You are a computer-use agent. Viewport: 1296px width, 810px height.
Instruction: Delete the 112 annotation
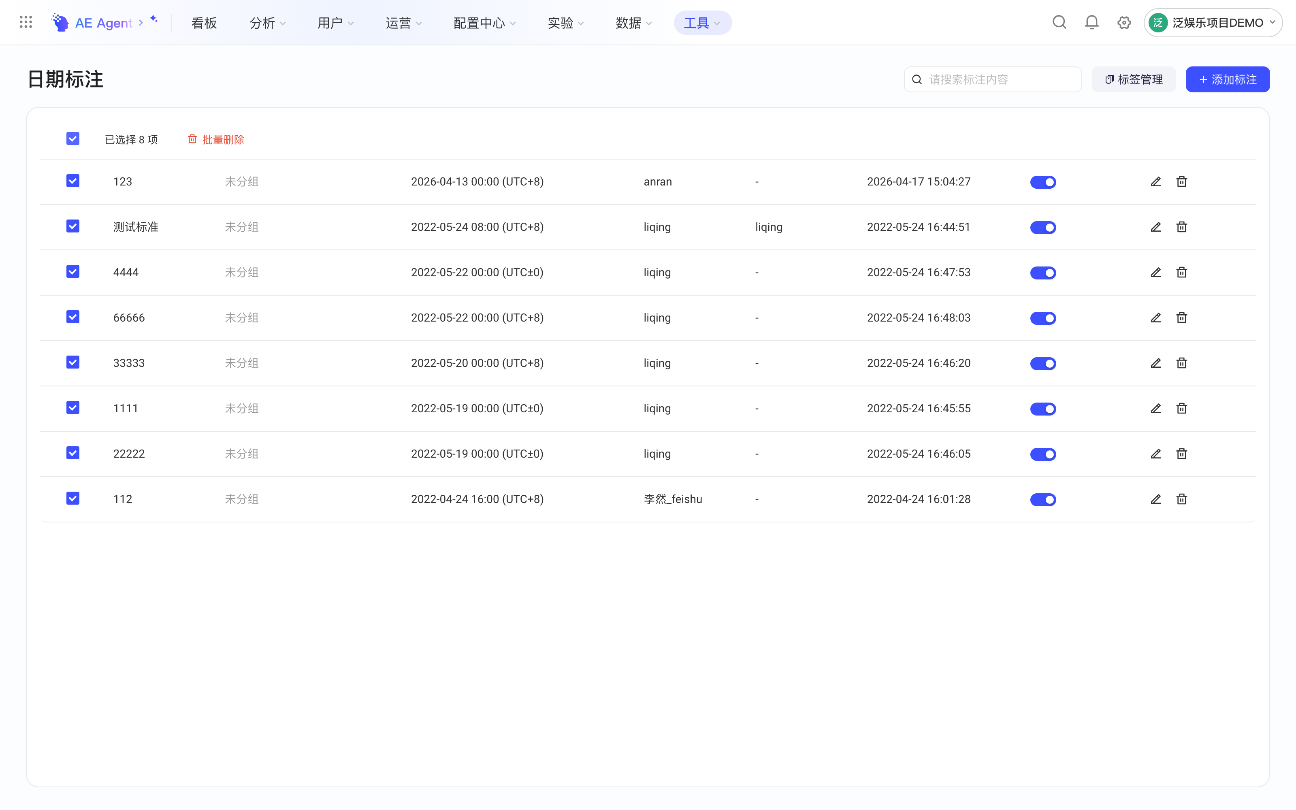[x=1181, y=499]
